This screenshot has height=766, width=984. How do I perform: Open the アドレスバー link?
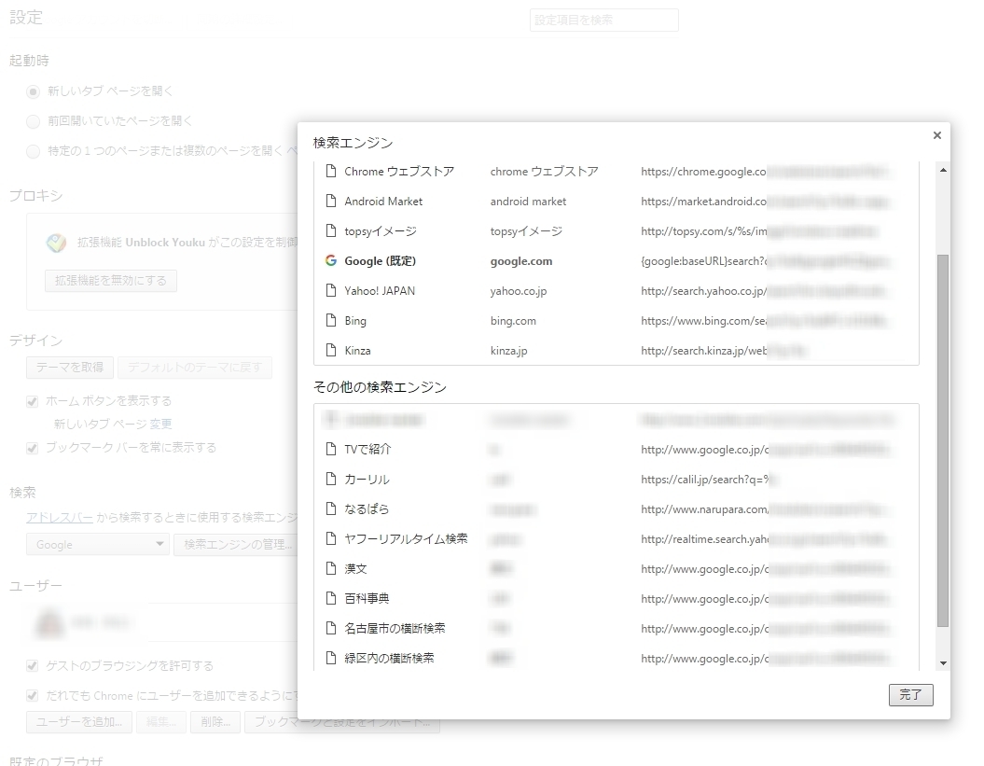60,518
